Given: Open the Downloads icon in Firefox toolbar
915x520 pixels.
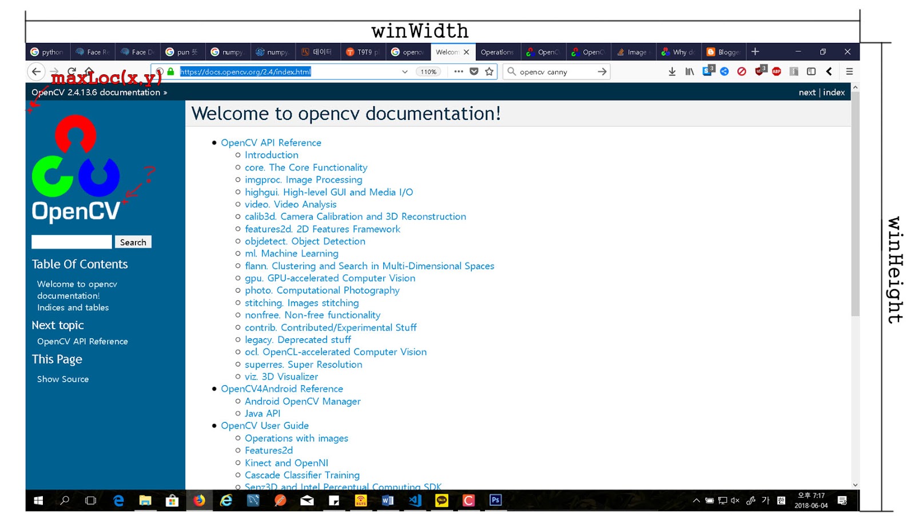Looking at the screenshot, I should tap(671, 71).
